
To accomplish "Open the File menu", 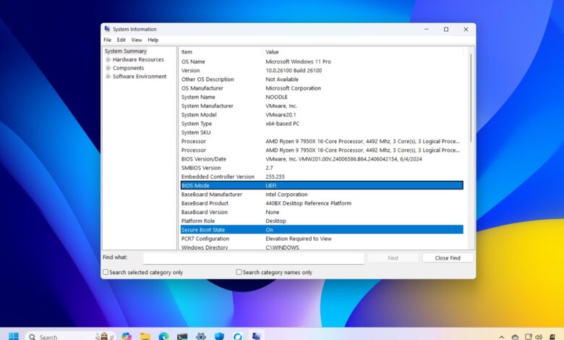I will [x=107, y=40].
